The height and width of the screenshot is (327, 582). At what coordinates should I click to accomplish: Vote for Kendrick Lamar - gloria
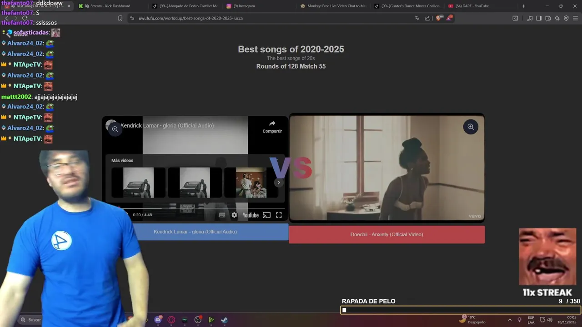[x=195, y=232]
